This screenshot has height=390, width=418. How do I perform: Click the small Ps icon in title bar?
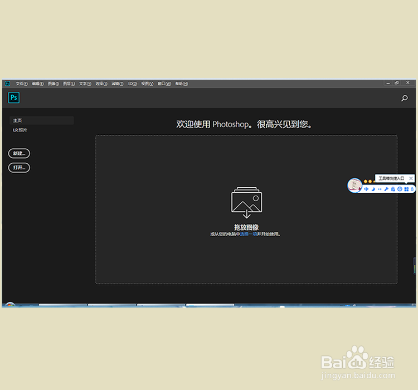click(x=7, y=84)
